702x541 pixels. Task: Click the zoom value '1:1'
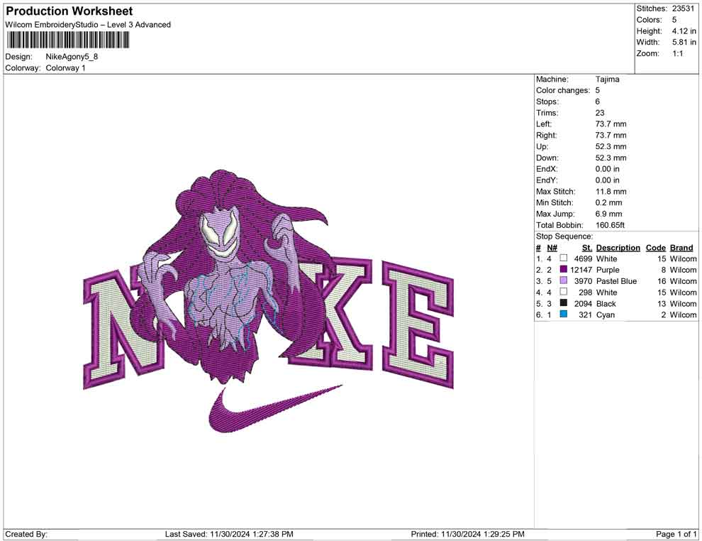[x=677, y=53]
